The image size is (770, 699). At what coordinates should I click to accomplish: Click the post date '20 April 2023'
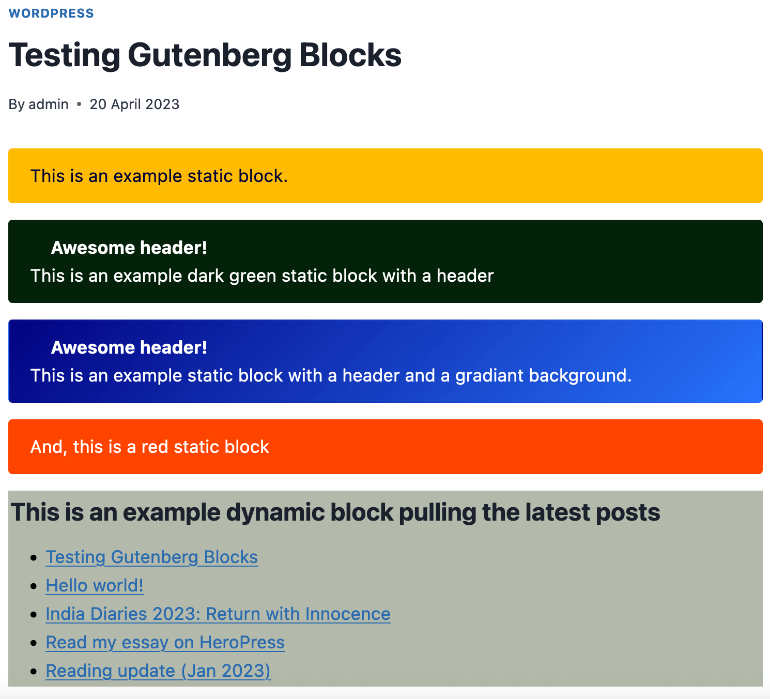pos(134,104)
